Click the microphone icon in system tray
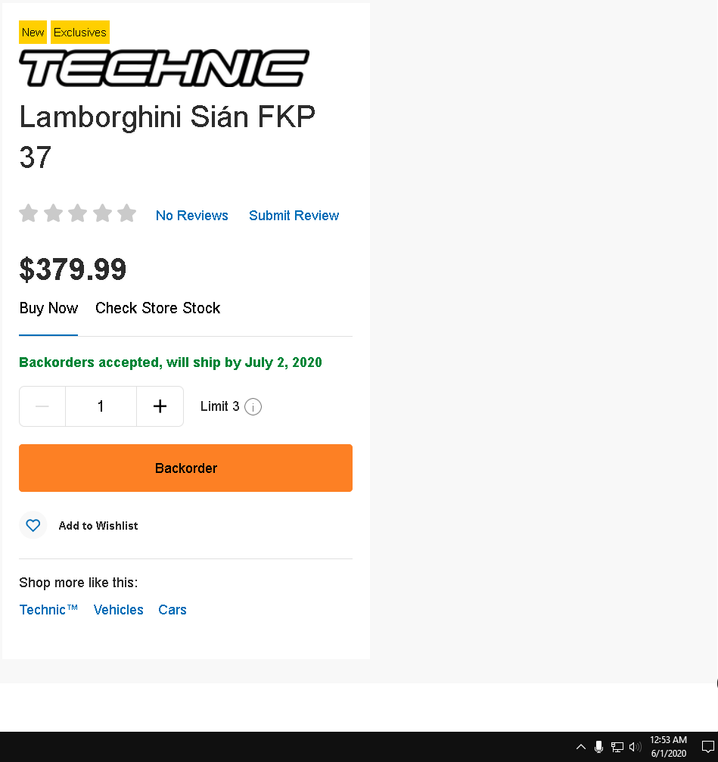This screenshot has width=718, height=762. coord(598,747)
